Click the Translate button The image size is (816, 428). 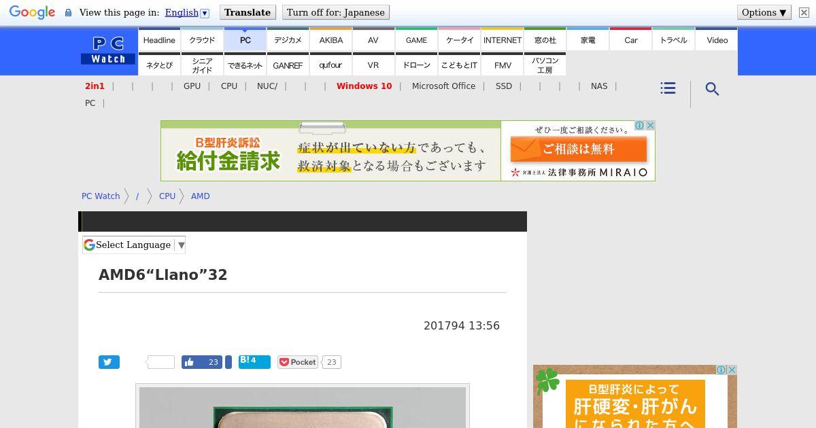click(x=248, y=12)
